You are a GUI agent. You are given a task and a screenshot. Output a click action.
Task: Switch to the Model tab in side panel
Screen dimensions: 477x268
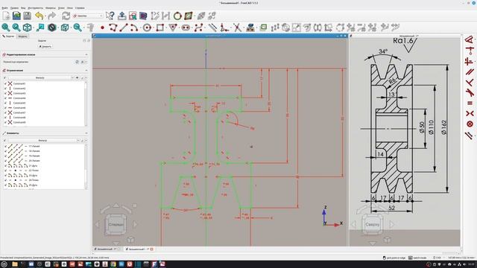pyautogui.click(x=22, y=36)
